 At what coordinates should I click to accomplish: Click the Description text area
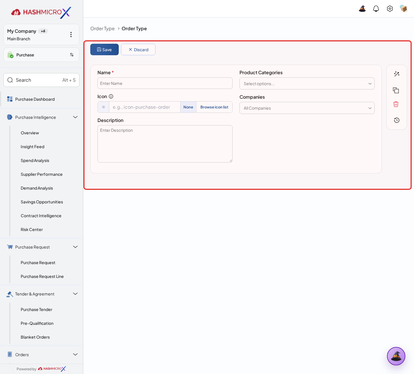click(x=165, y=144)
